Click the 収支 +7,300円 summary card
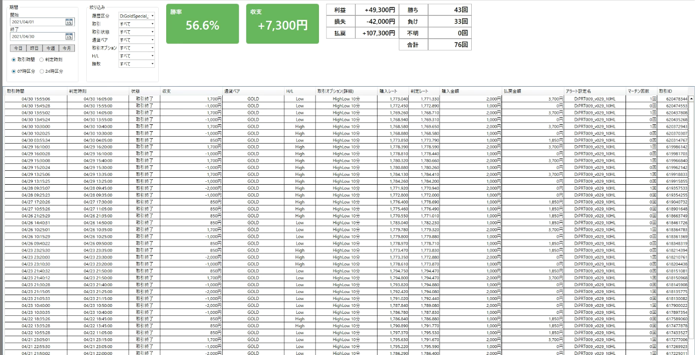The height and width of the screenshot is (355, 695). click(283, 24)
